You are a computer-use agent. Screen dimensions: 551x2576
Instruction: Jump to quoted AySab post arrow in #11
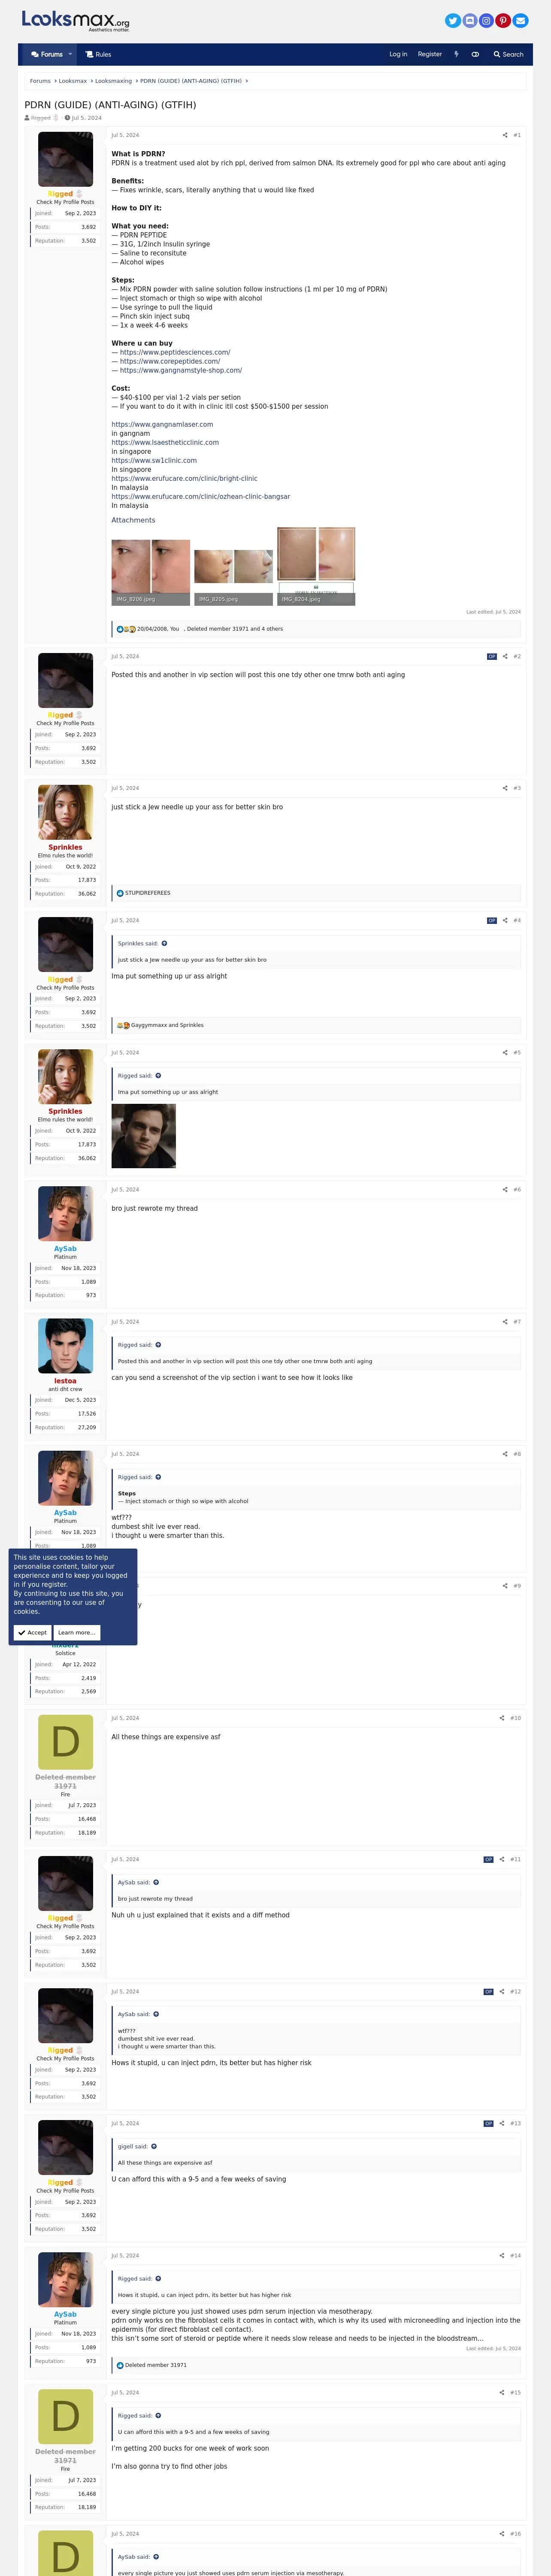tap(156, 1882)
